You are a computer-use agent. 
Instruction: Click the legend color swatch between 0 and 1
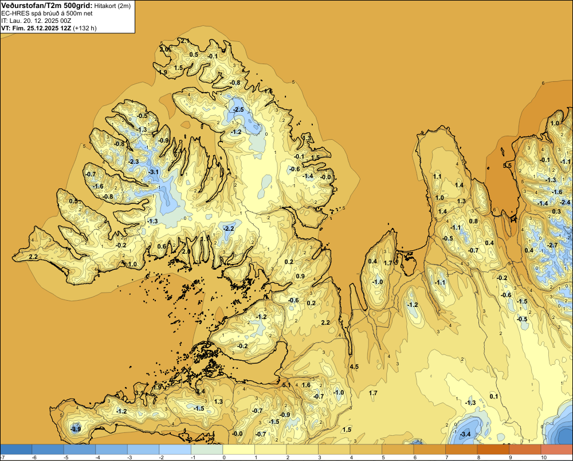pos(238,450)
